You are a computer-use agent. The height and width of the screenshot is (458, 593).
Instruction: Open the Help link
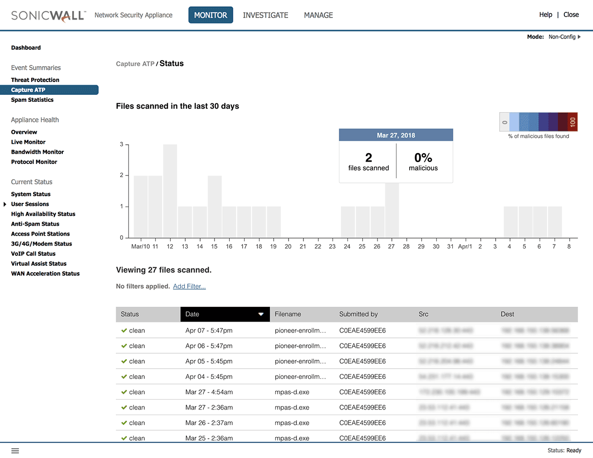546,15
